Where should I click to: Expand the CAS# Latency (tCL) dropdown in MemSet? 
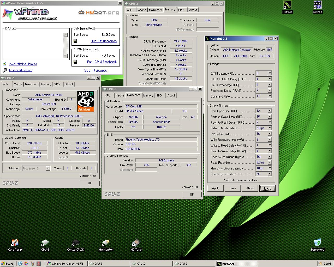(270, 73)
